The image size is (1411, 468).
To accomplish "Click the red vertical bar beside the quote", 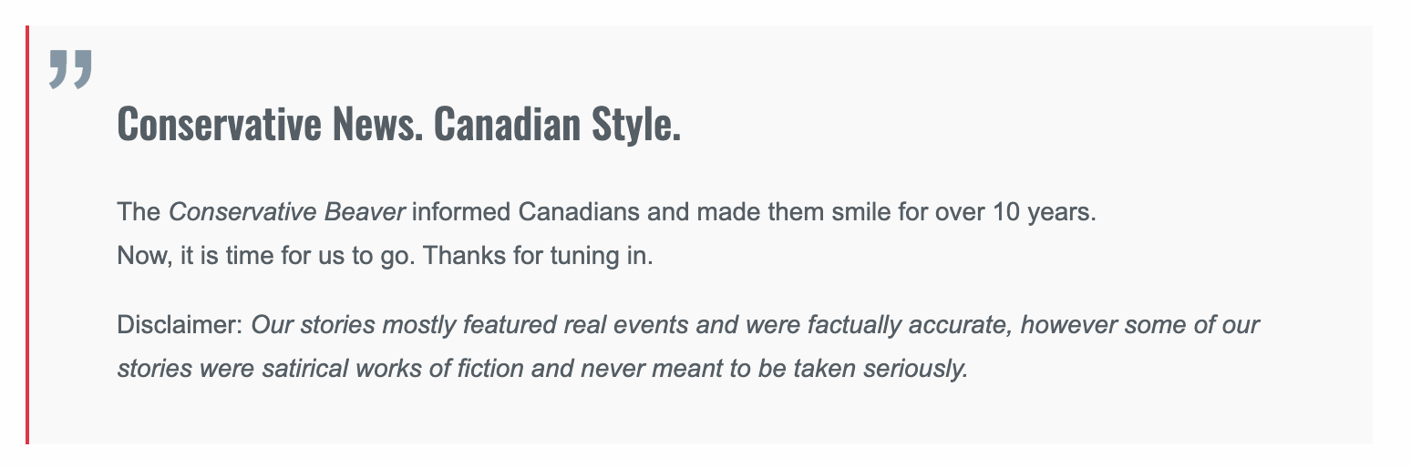I will tap(27, 235).
